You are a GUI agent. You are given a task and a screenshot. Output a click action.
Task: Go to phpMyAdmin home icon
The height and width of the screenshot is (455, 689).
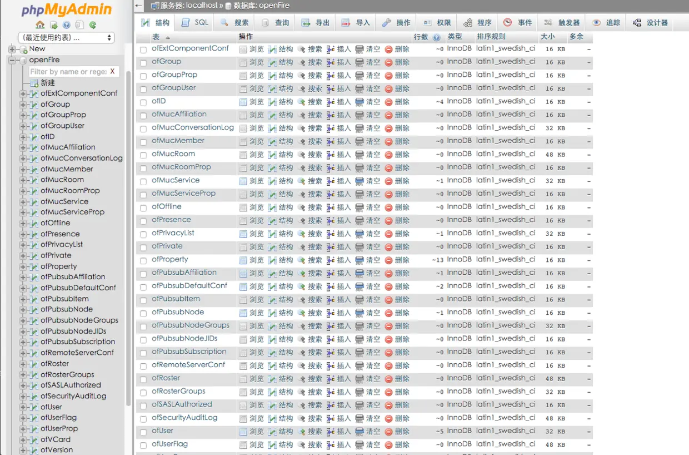pos(40,25)
